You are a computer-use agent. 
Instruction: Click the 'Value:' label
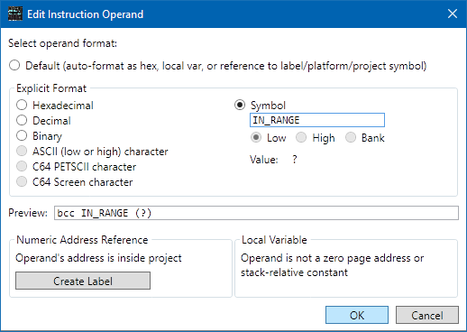coord(264,160)
